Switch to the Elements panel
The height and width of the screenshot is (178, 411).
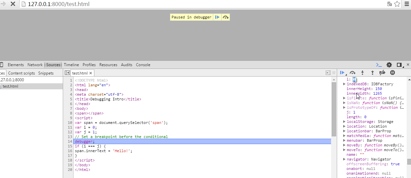pyautogui.click(x=16, y=65)
